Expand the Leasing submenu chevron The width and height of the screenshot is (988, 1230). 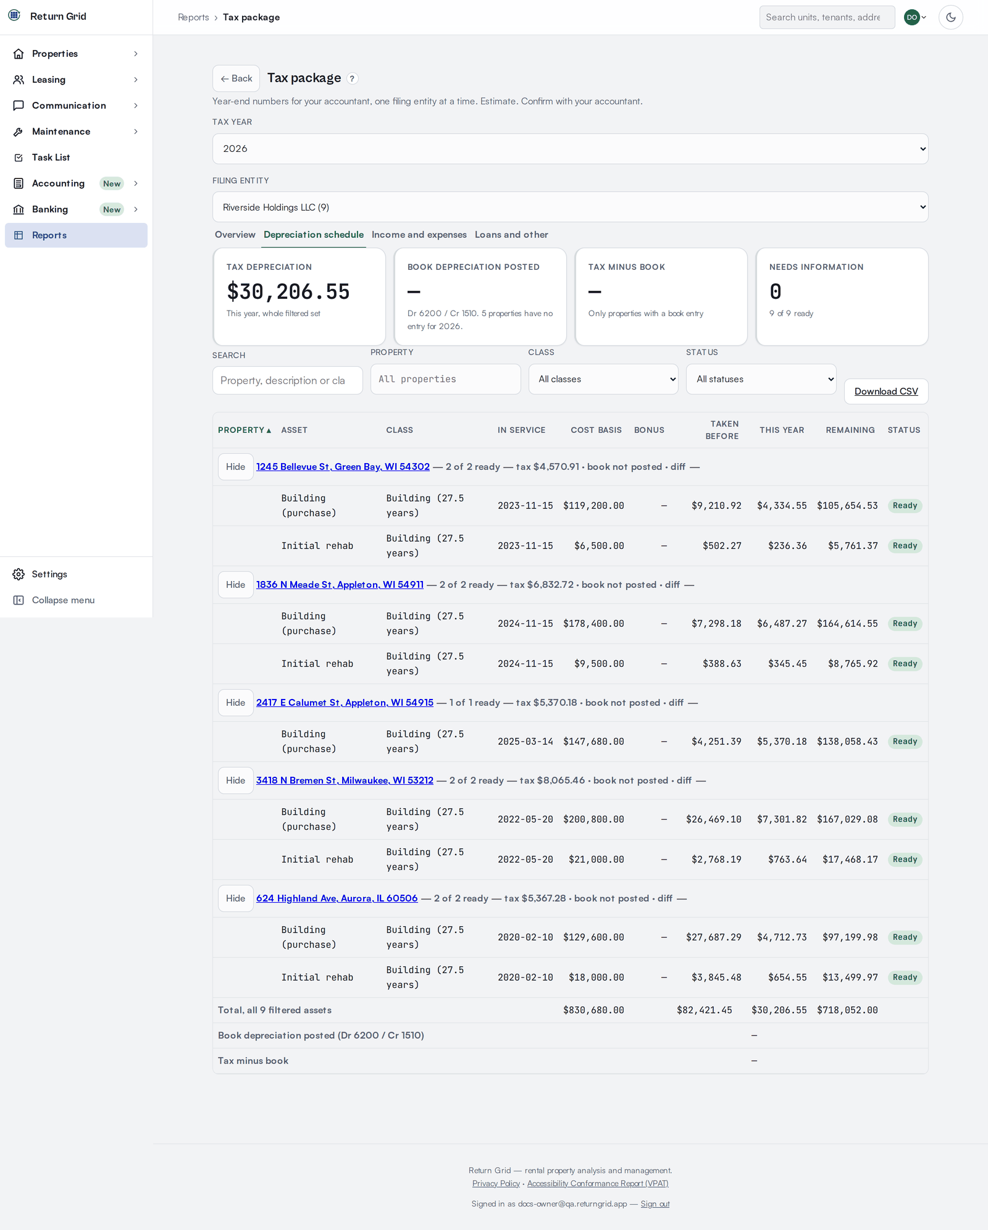(136, 80)
